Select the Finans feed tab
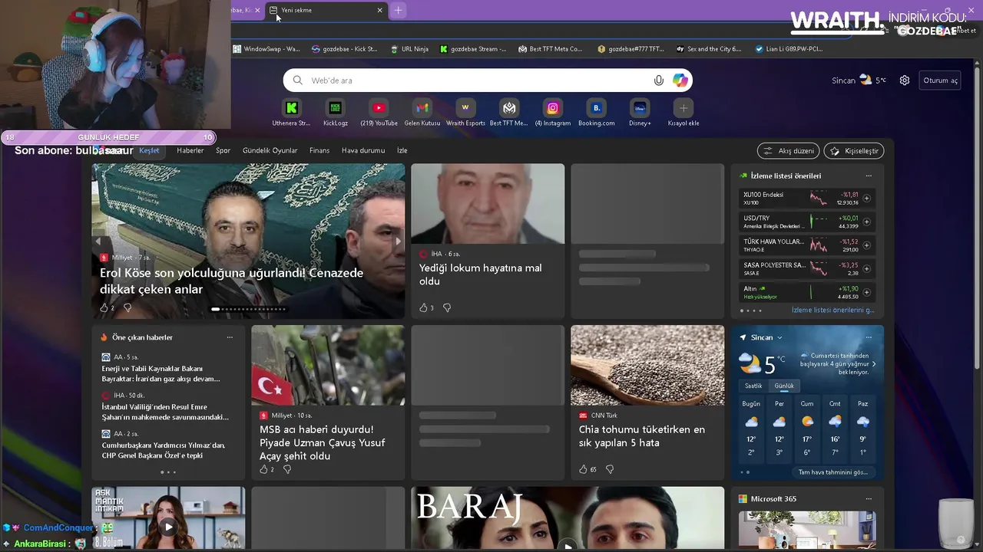 [319, 150]
